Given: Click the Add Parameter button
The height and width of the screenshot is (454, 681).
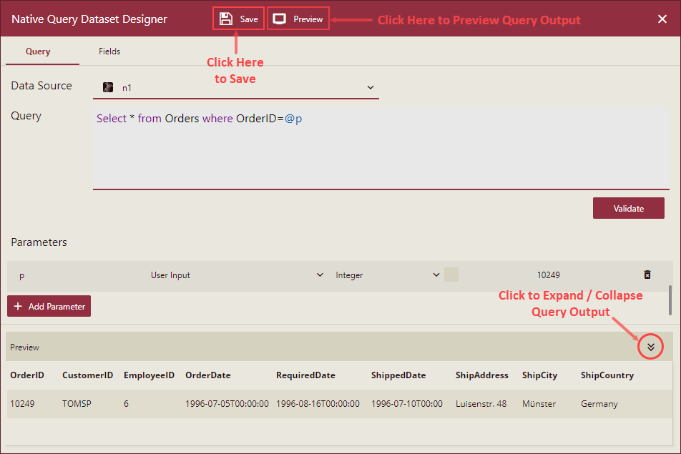Looking at the screenshot, I should tap(49, 305).
